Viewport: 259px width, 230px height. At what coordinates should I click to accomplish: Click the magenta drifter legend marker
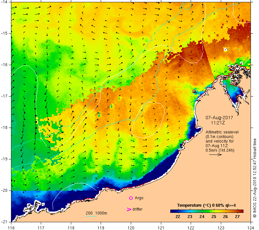(x=129, y=209)
